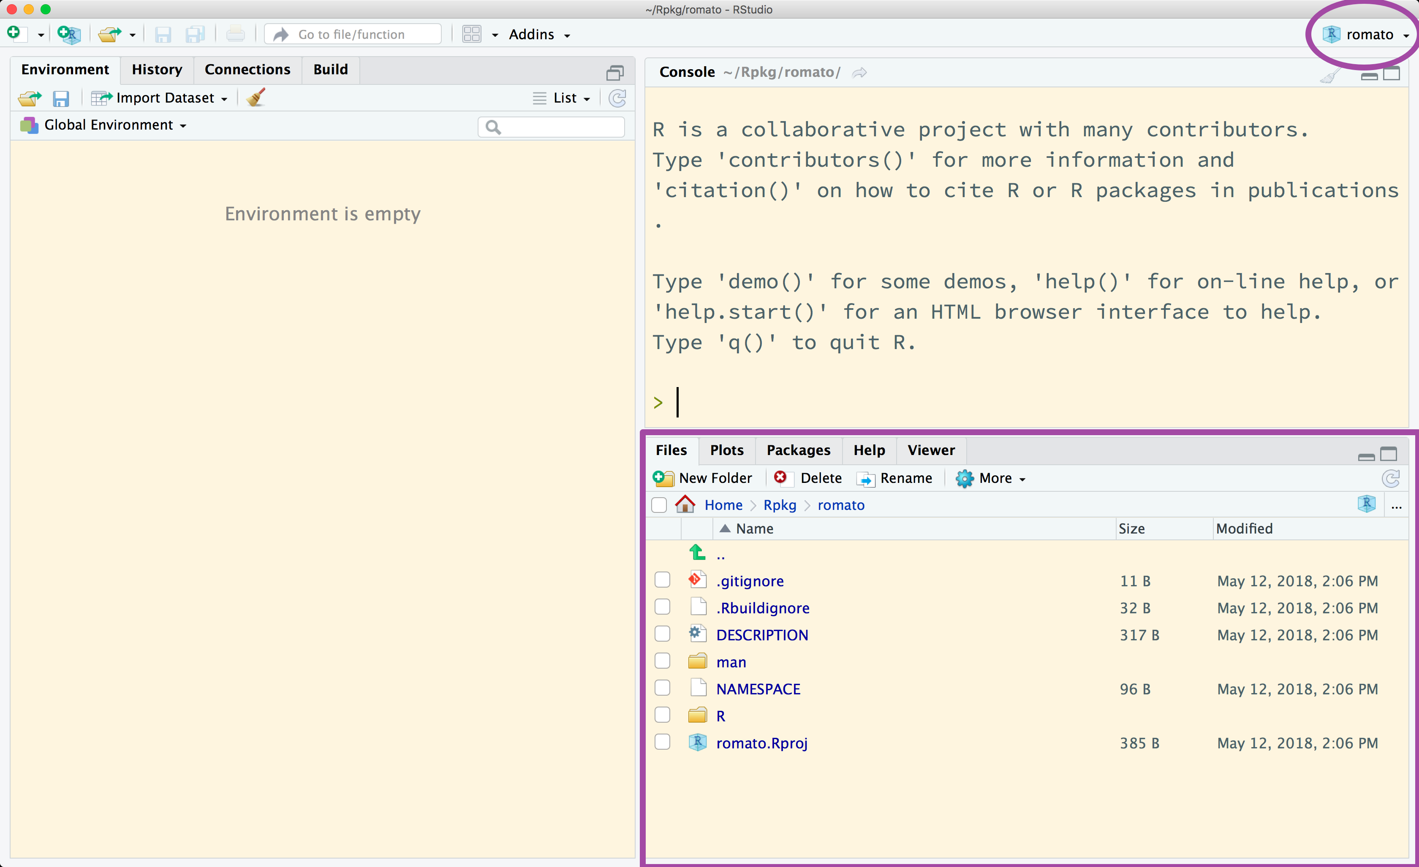Click the New Folder button

click(x=703, y=478)
